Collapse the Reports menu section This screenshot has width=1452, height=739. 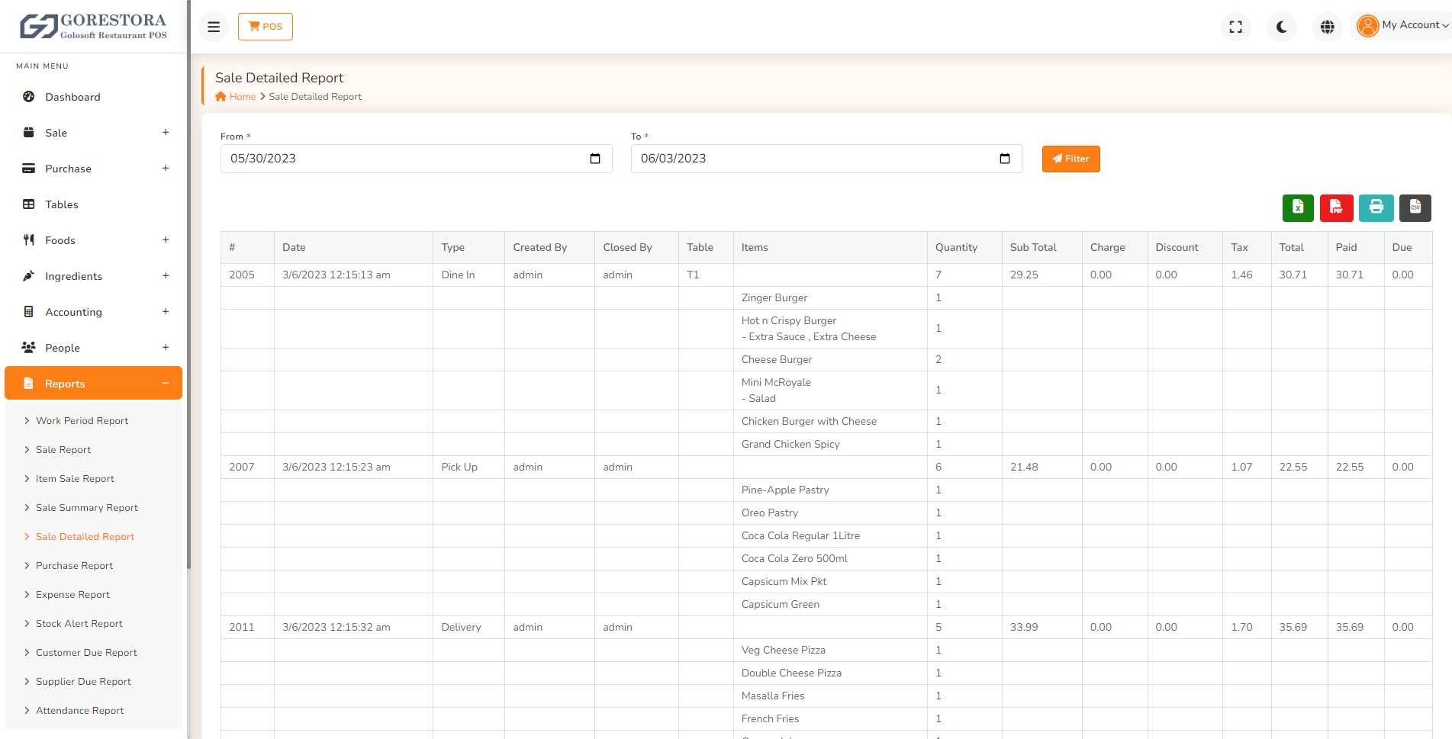pos(167,383)
